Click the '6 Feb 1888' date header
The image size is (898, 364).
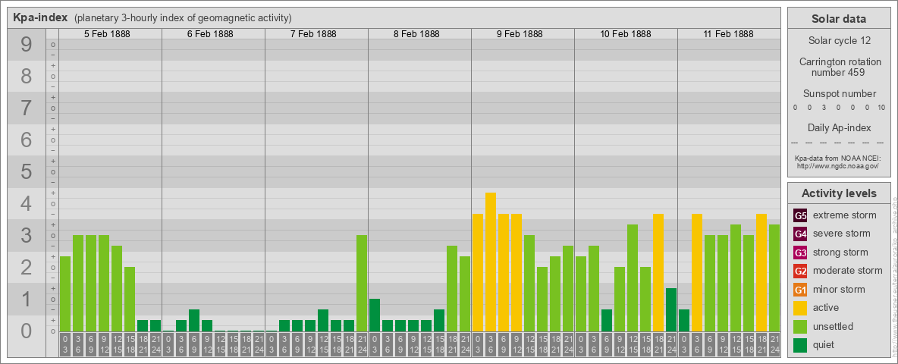[x=210, y=34]
